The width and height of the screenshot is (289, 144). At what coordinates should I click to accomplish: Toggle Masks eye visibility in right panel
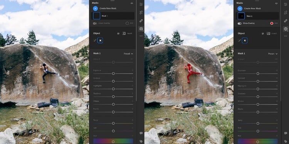point(276,3)
